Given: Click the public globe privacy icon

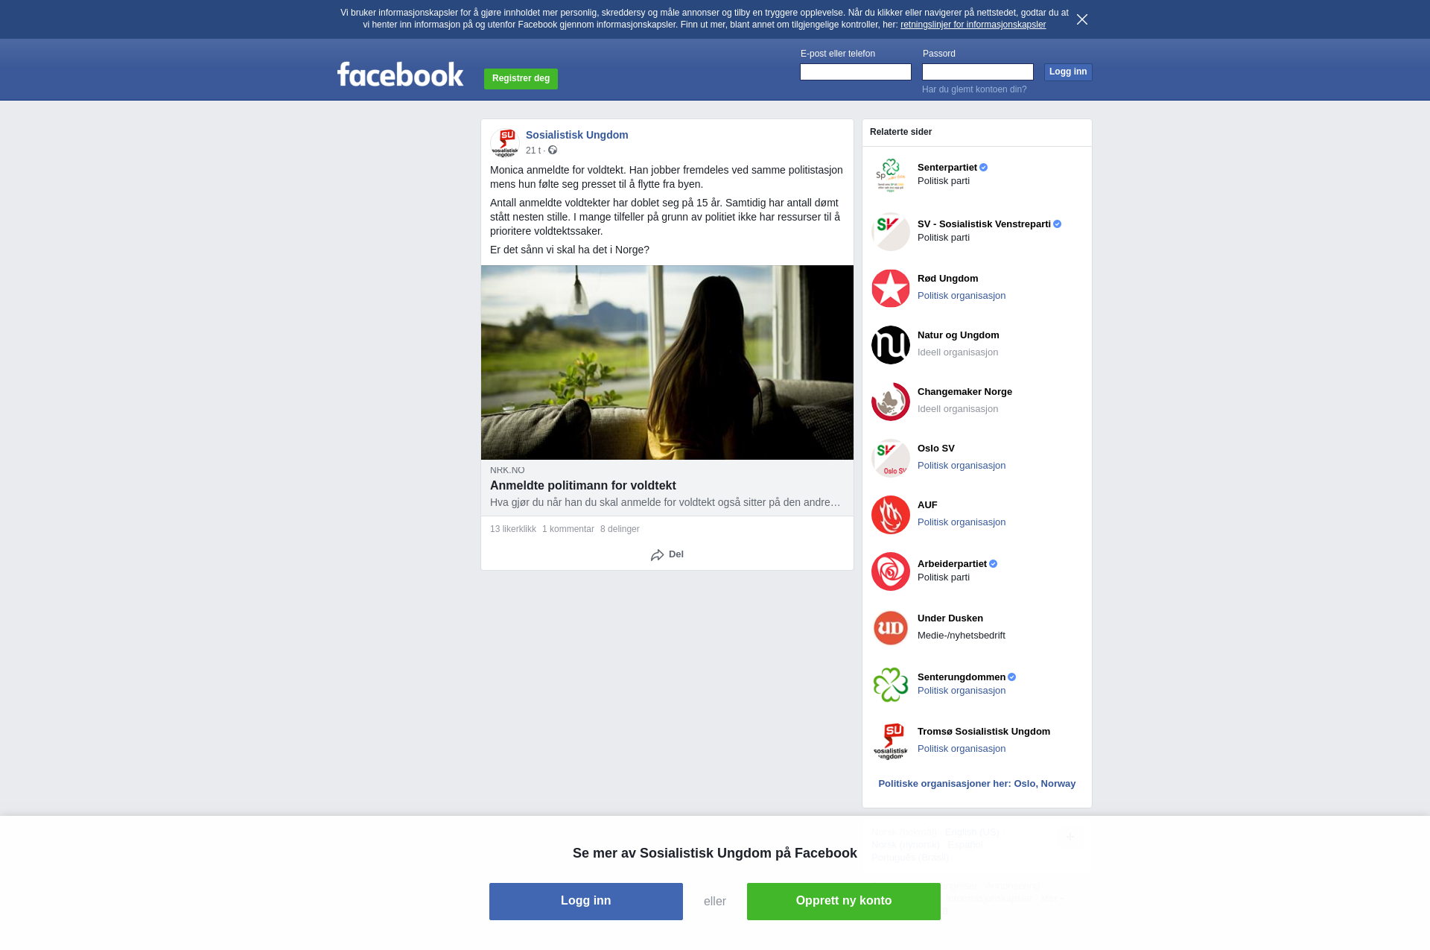Looking at the screenshot, I should (553, 150).
